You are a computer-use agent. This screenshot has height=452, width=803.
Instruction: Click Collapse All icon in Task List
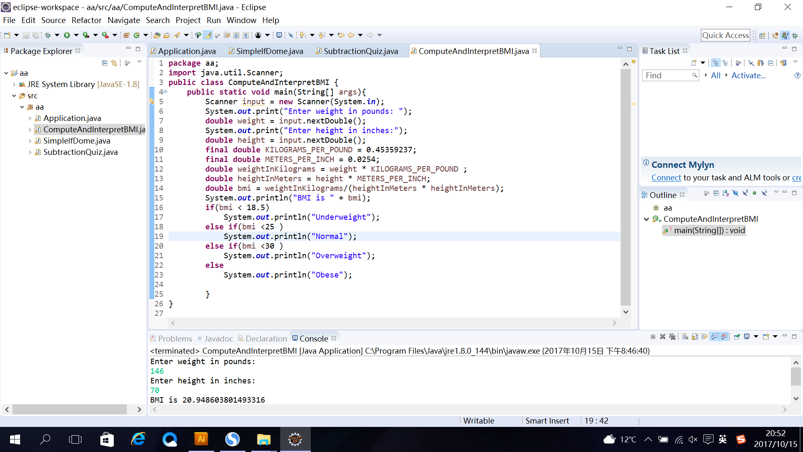[x=770, y=63]
